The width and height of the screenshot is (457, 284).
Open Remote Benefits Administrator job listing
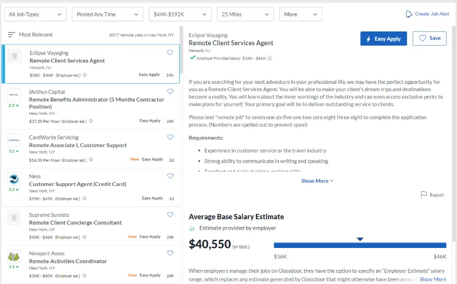(96, 103)
